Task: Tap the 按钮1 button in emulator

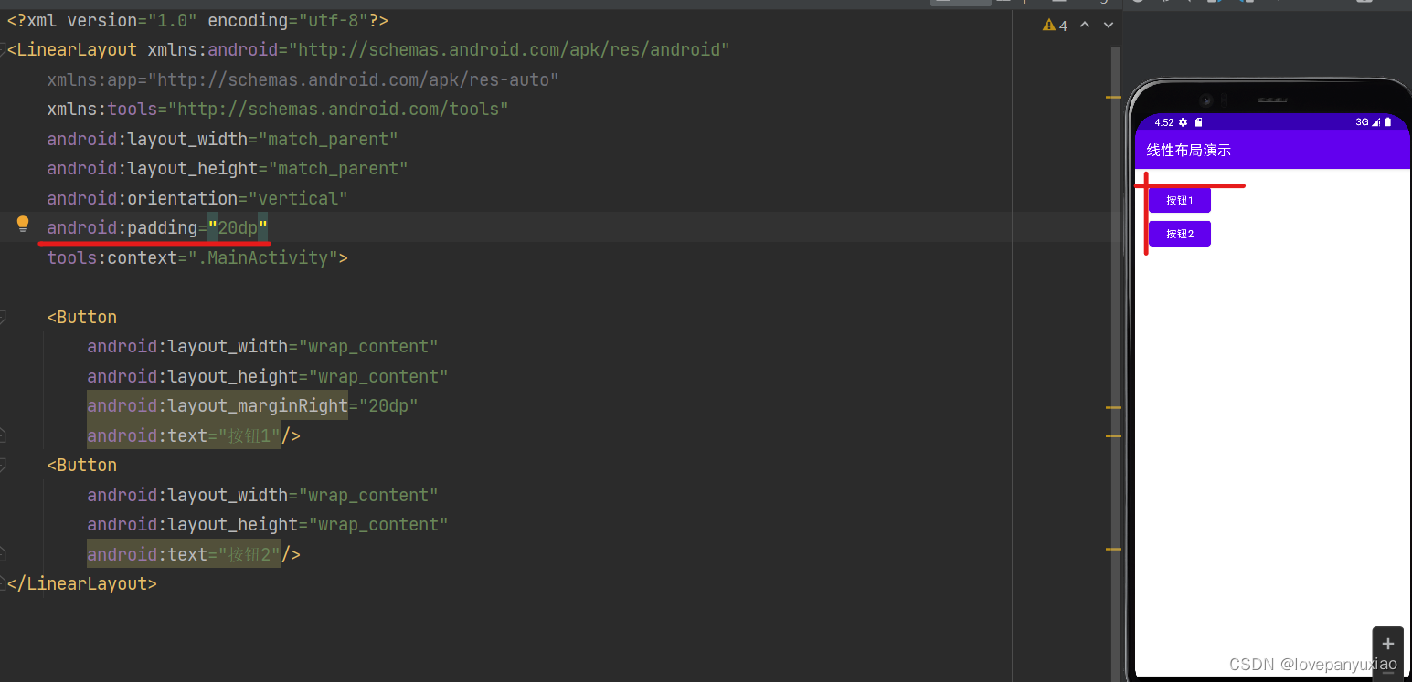Action: pyautogui.click(x=1179, y=200)
